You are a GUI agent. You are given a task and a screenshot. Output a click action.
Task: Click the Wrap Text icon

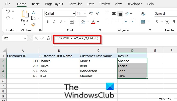143,14
